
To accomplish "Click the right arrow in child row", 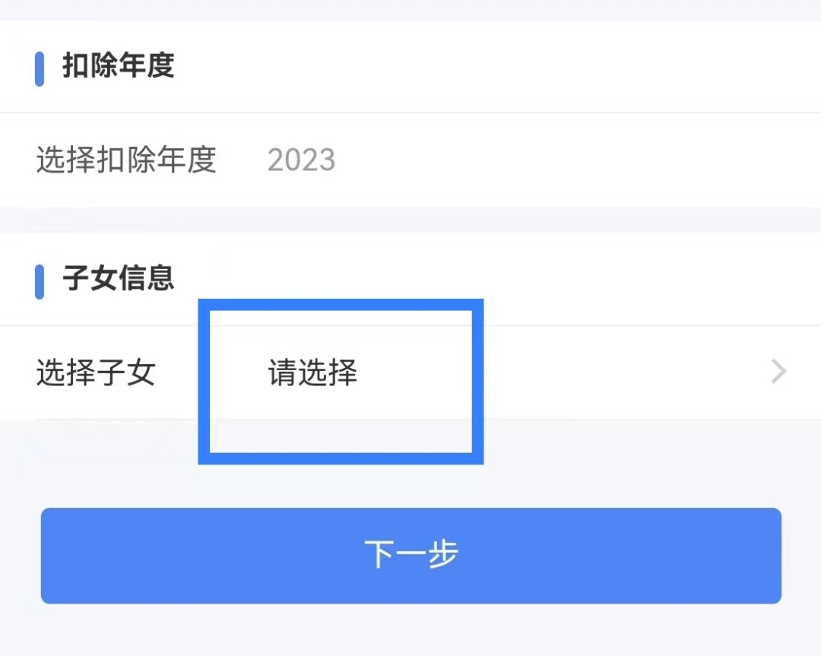I will pyautogui.click(x=779, y=372).
